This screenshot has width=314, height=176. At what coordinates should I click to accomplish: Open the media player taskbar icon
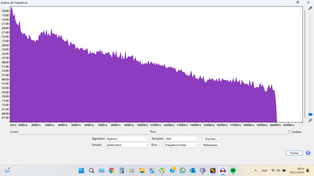point(131,171)
